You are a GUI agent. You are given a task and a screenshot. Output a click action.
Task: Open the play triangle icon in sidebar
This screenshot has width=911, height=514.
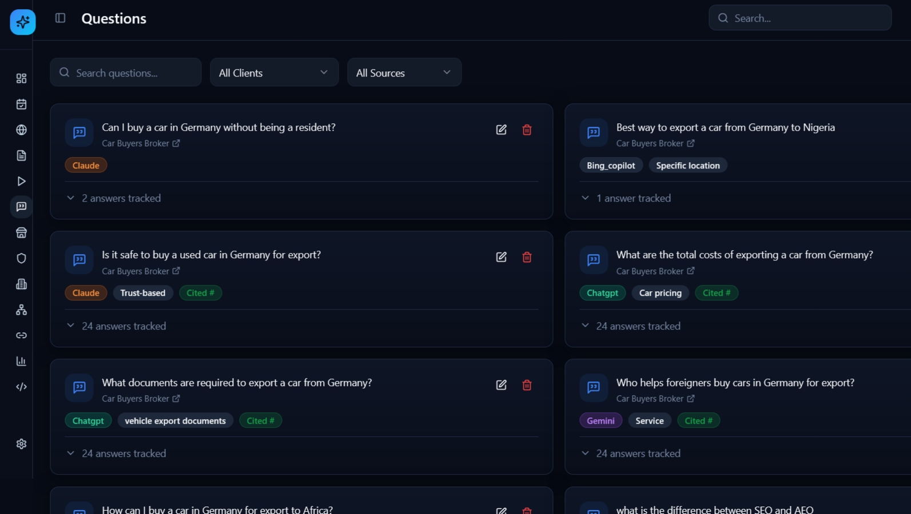pos(21,181)
